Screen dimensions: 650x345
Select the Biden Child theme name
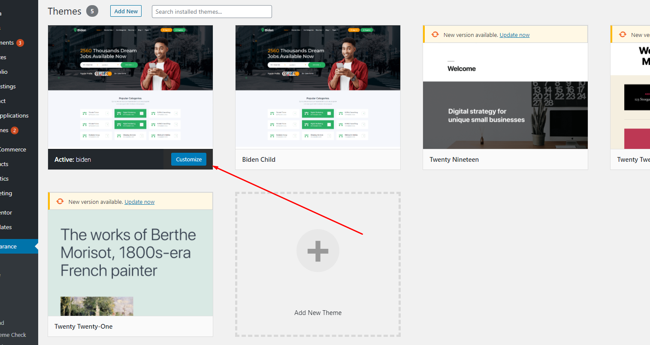click(259, 160)
